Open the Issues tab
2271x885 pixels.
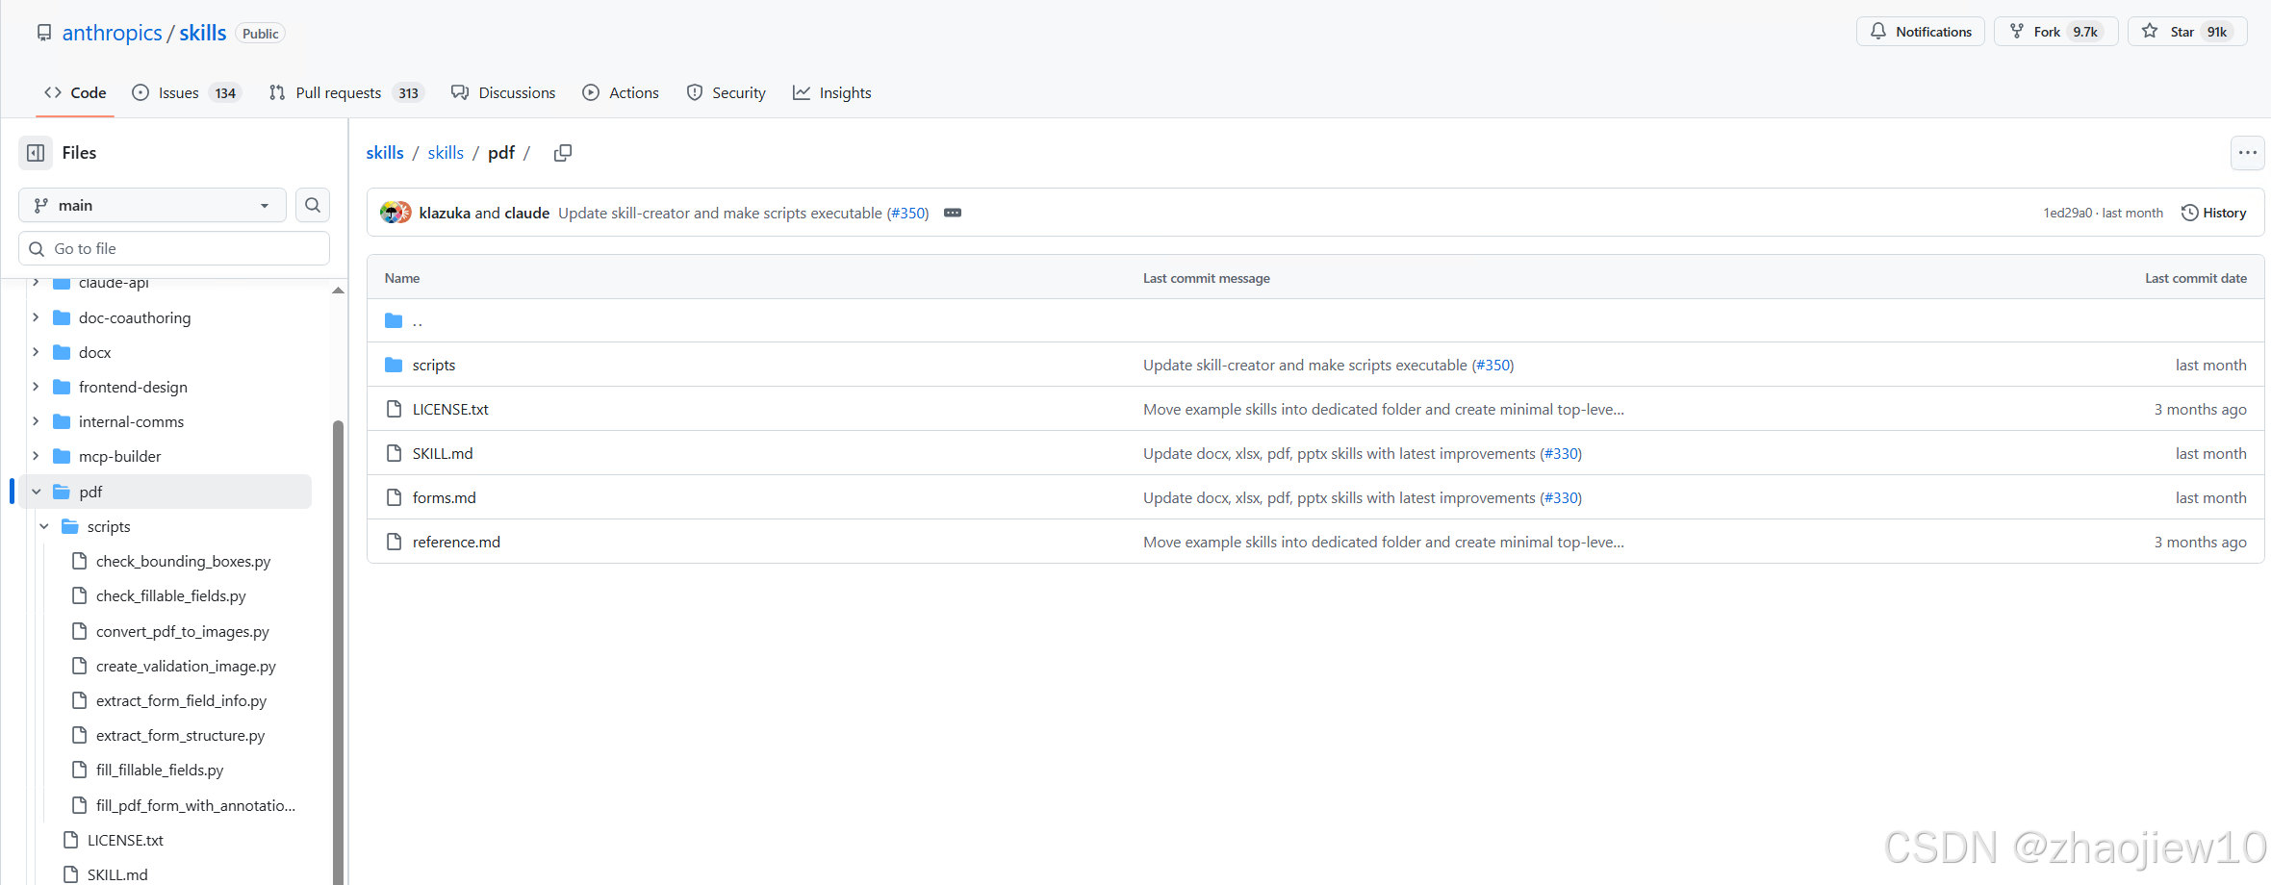click(186, 92)
